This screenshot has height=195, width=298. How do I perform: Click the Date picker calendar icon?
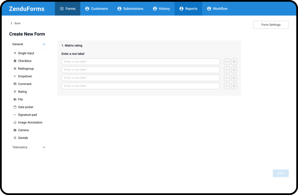(x=15, y=107)
